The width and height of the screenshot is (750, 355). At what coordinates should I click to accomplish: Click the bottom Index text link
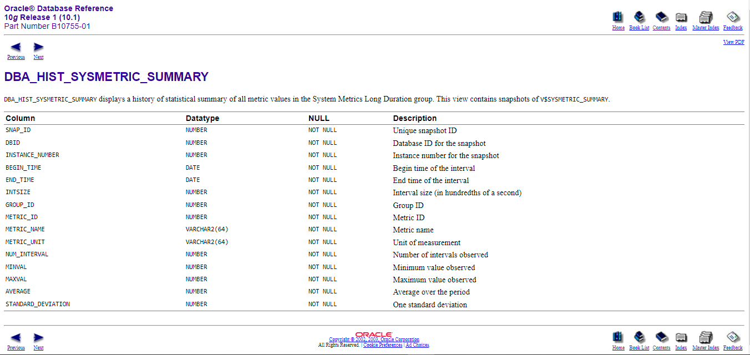pyautogui.click(x=681, y=348)
